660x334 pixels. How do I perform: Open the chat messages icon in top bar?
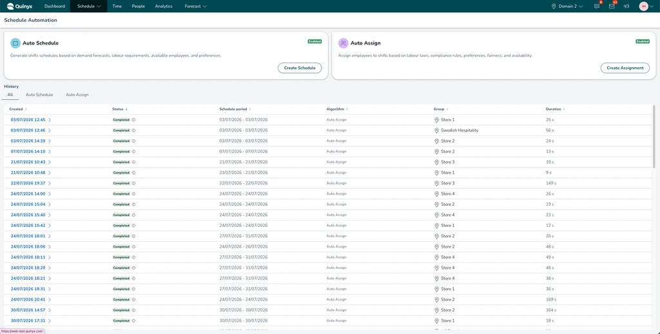[596, 6]
